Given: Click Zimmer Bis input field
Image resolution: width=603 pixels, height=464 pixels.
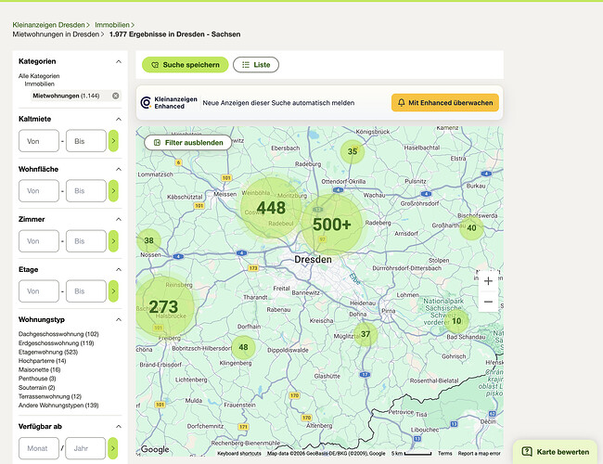Looking at the screenshot, I should [85, 241].
